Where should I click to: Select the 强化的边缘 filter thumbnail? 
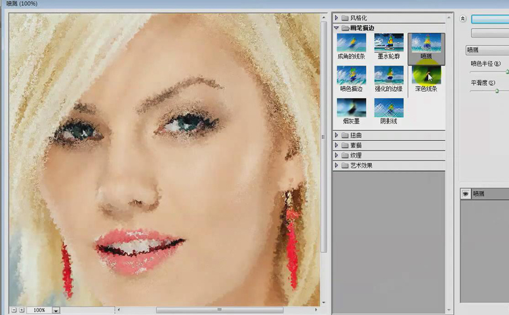(388, 75)
